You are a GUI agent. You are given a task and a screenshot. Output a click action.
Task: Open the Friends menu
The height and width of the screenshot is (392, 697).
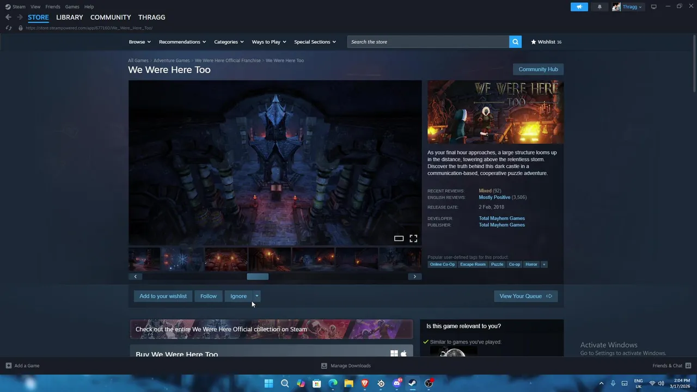53,7
